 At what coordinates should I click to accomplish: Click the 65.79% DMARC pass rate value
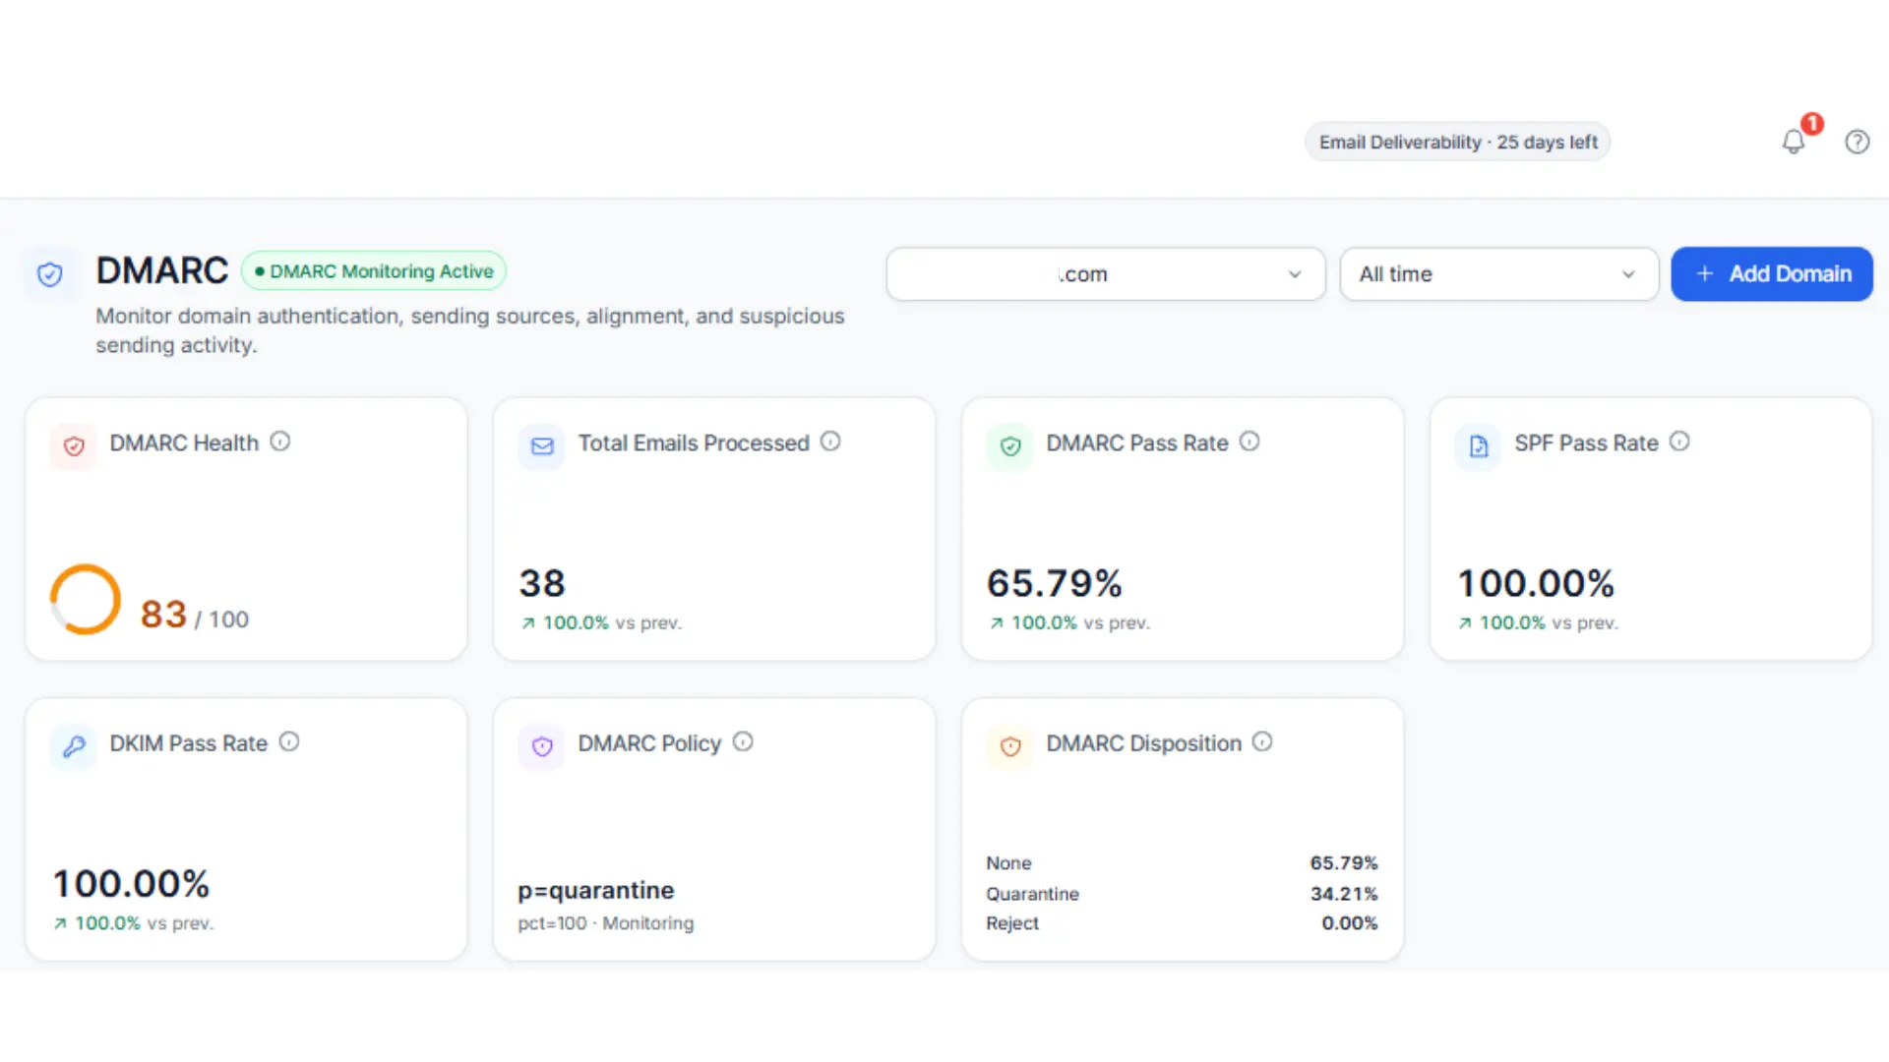[1055, 583]
